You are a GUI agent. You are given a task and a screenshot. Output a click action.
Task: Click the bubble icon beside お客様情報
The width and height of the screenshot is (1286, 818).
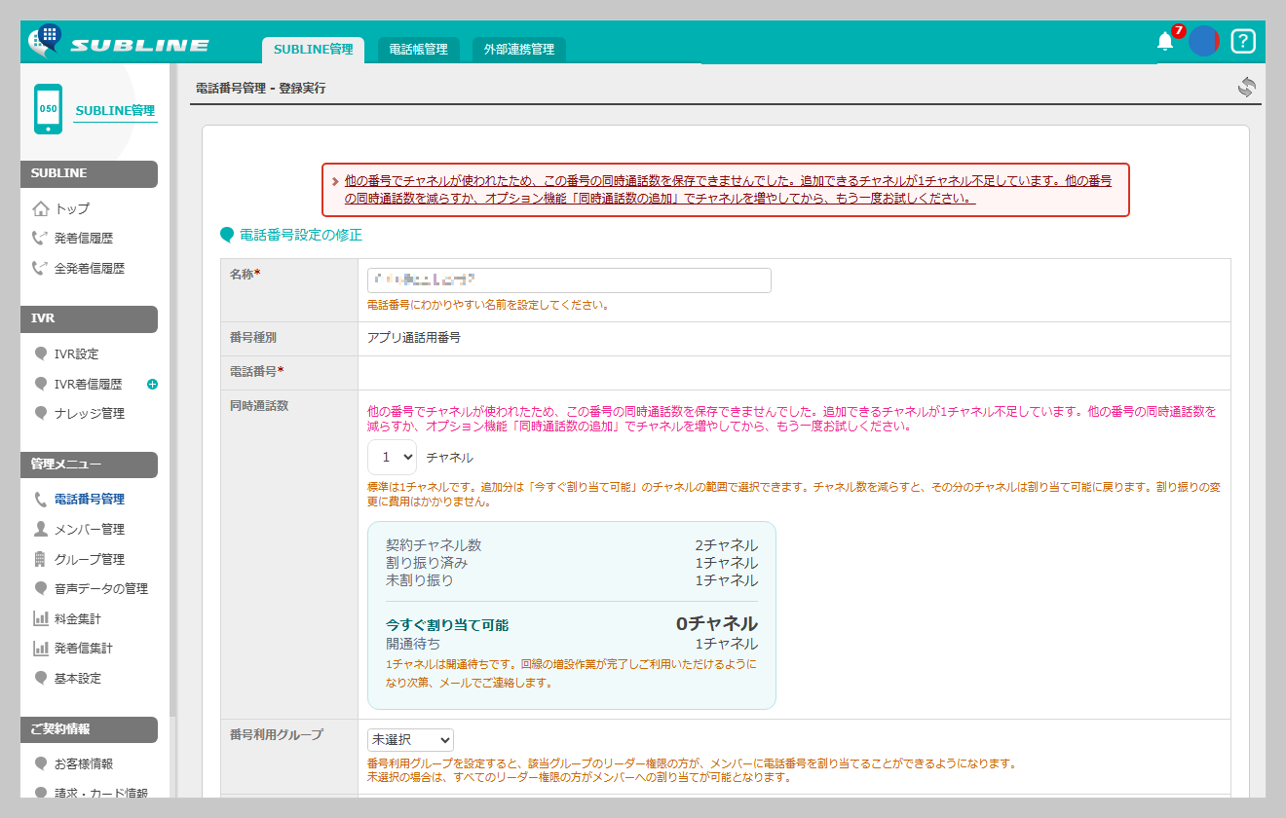40,763
